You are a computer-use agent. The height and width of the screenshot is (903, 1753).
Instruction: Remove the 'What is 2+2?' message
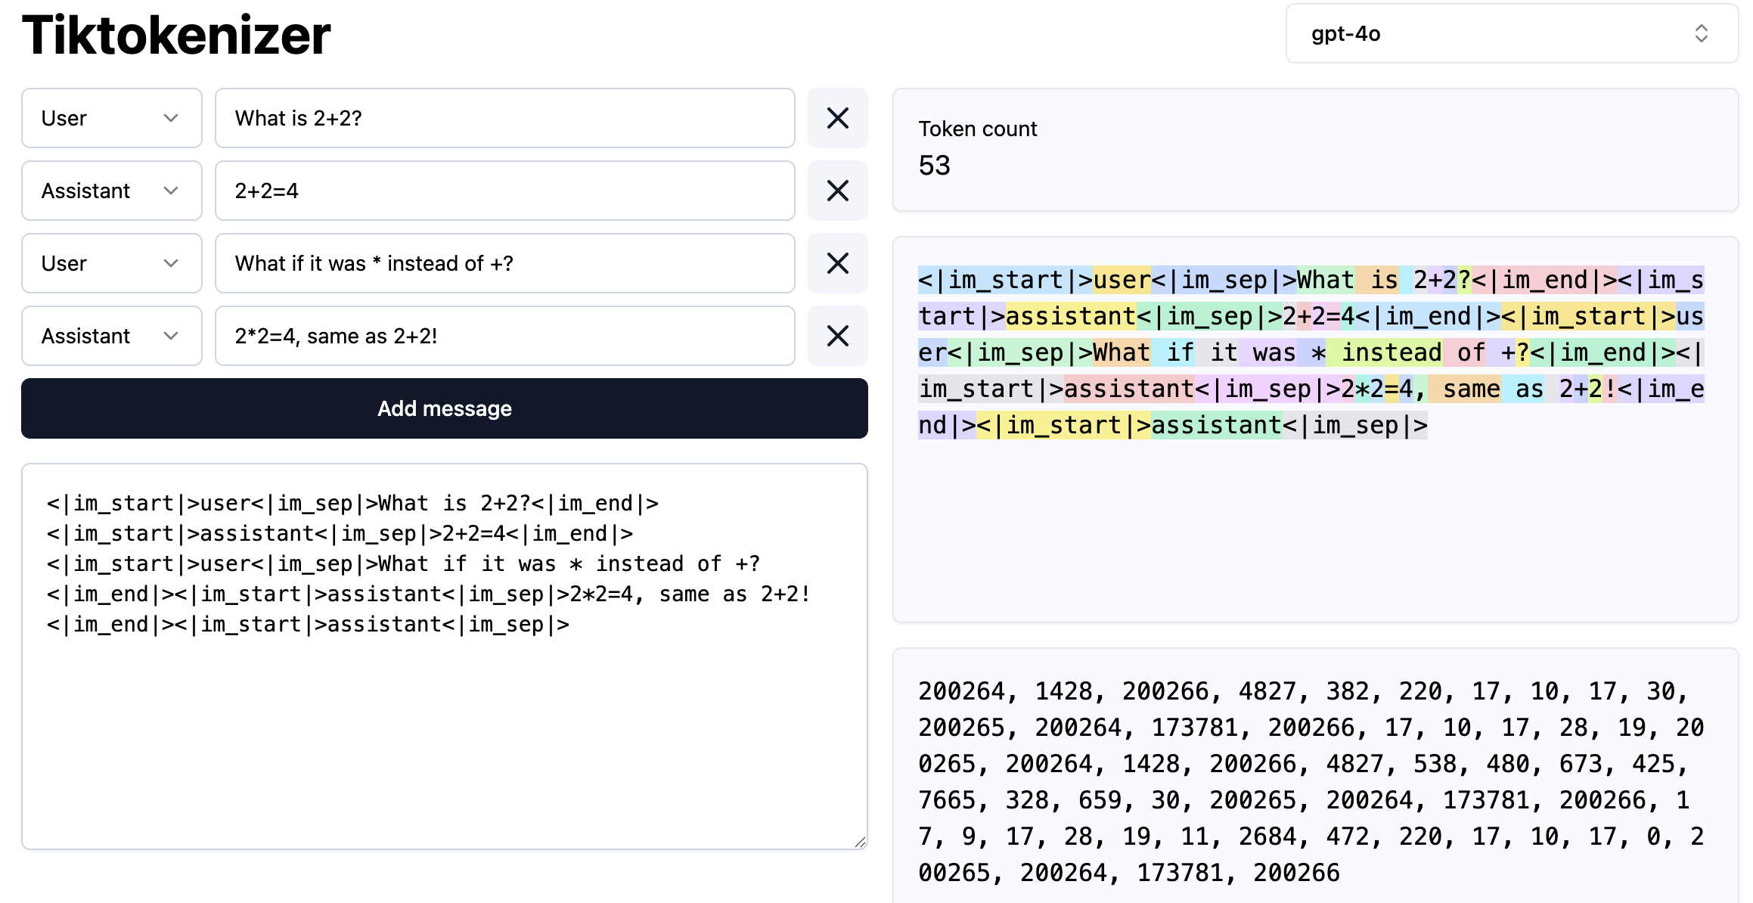click(837, 118)
